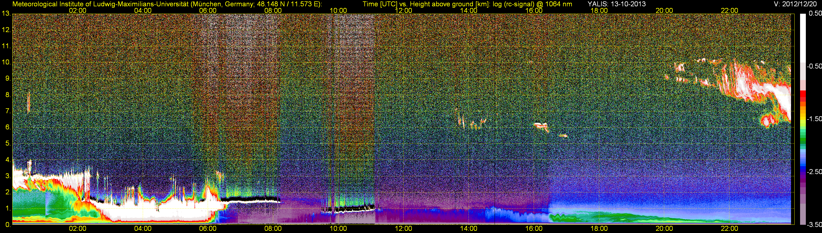The height and width of the screenshot is (233, 822).
Task: Click the '-2.50' colorbar scale value
Action: click(814, 172)
